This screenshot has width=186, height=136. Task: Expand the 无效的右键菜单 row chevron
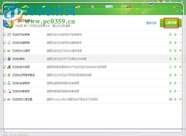coord(180,42)
